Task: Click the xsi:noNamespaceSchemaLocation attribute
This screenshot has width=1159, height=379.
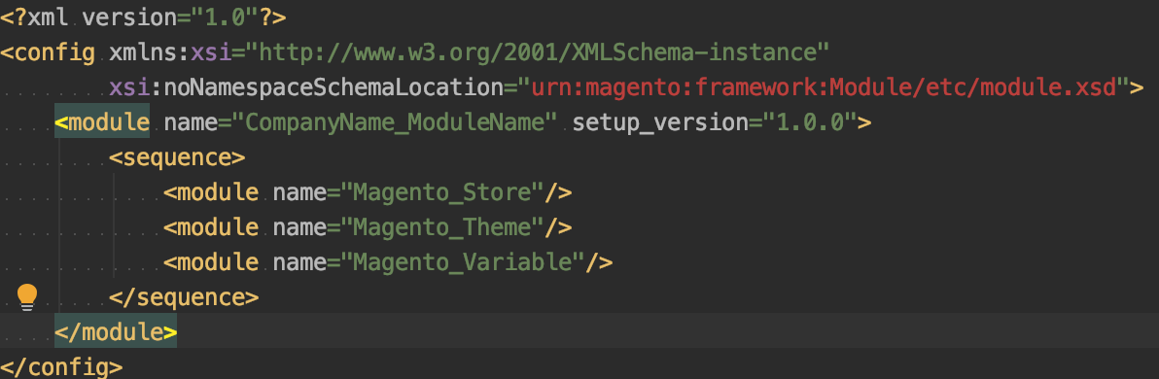Action: (306, 87)
